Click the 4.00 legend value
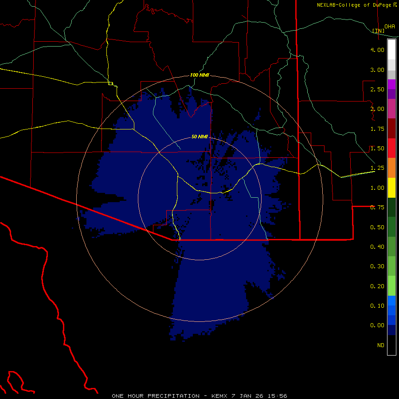 (377, 50)
